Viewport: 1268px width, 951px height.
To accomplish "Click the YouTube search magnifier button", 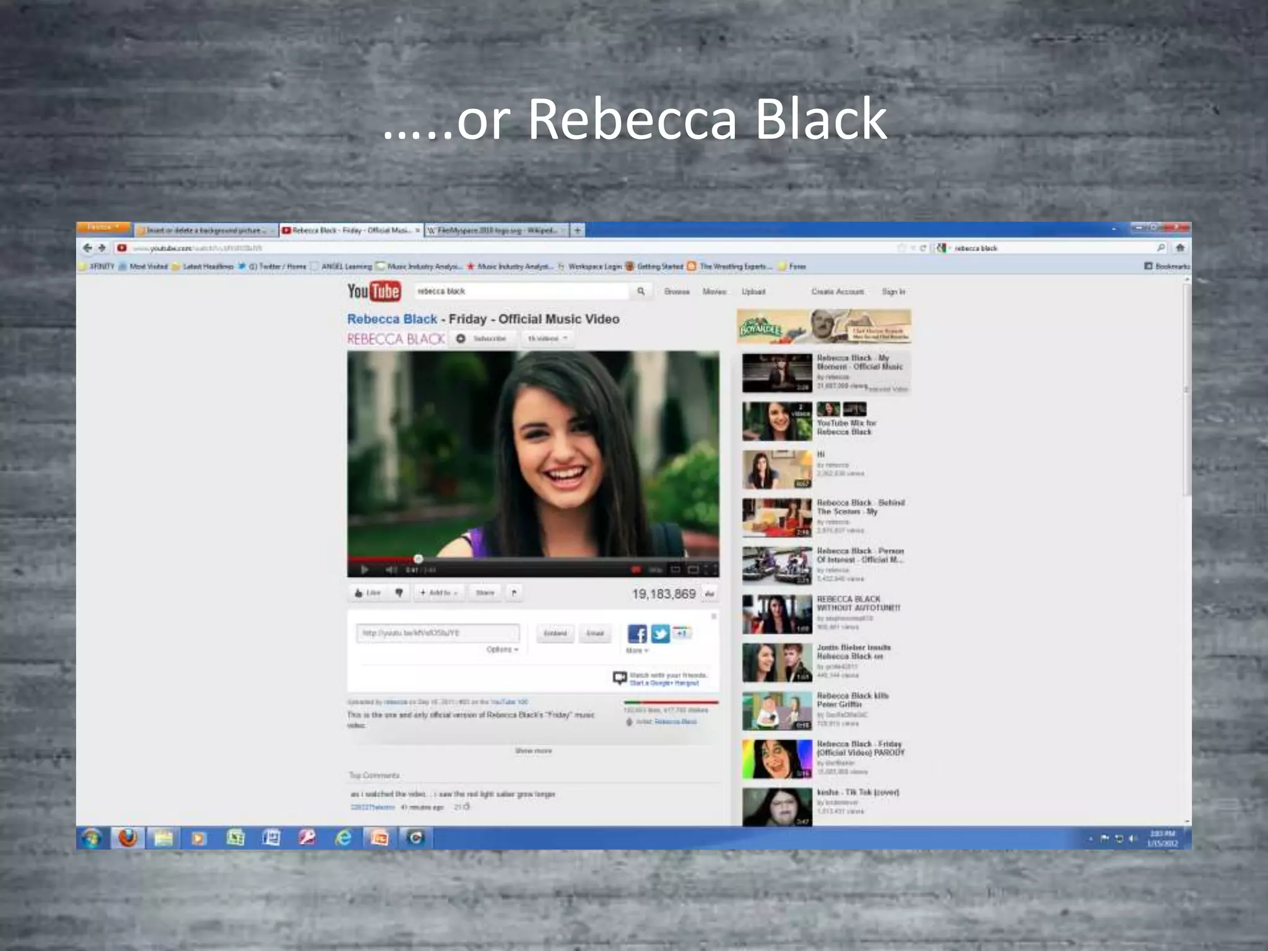I will pos(641,291).
